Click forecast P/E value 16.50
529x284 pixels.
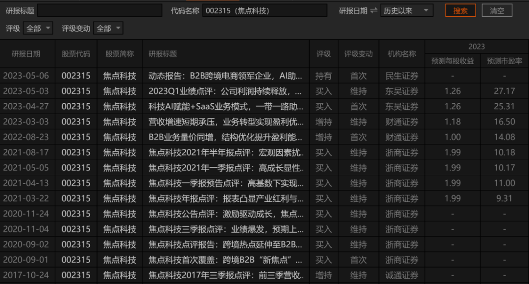click(x=504, y=122)
